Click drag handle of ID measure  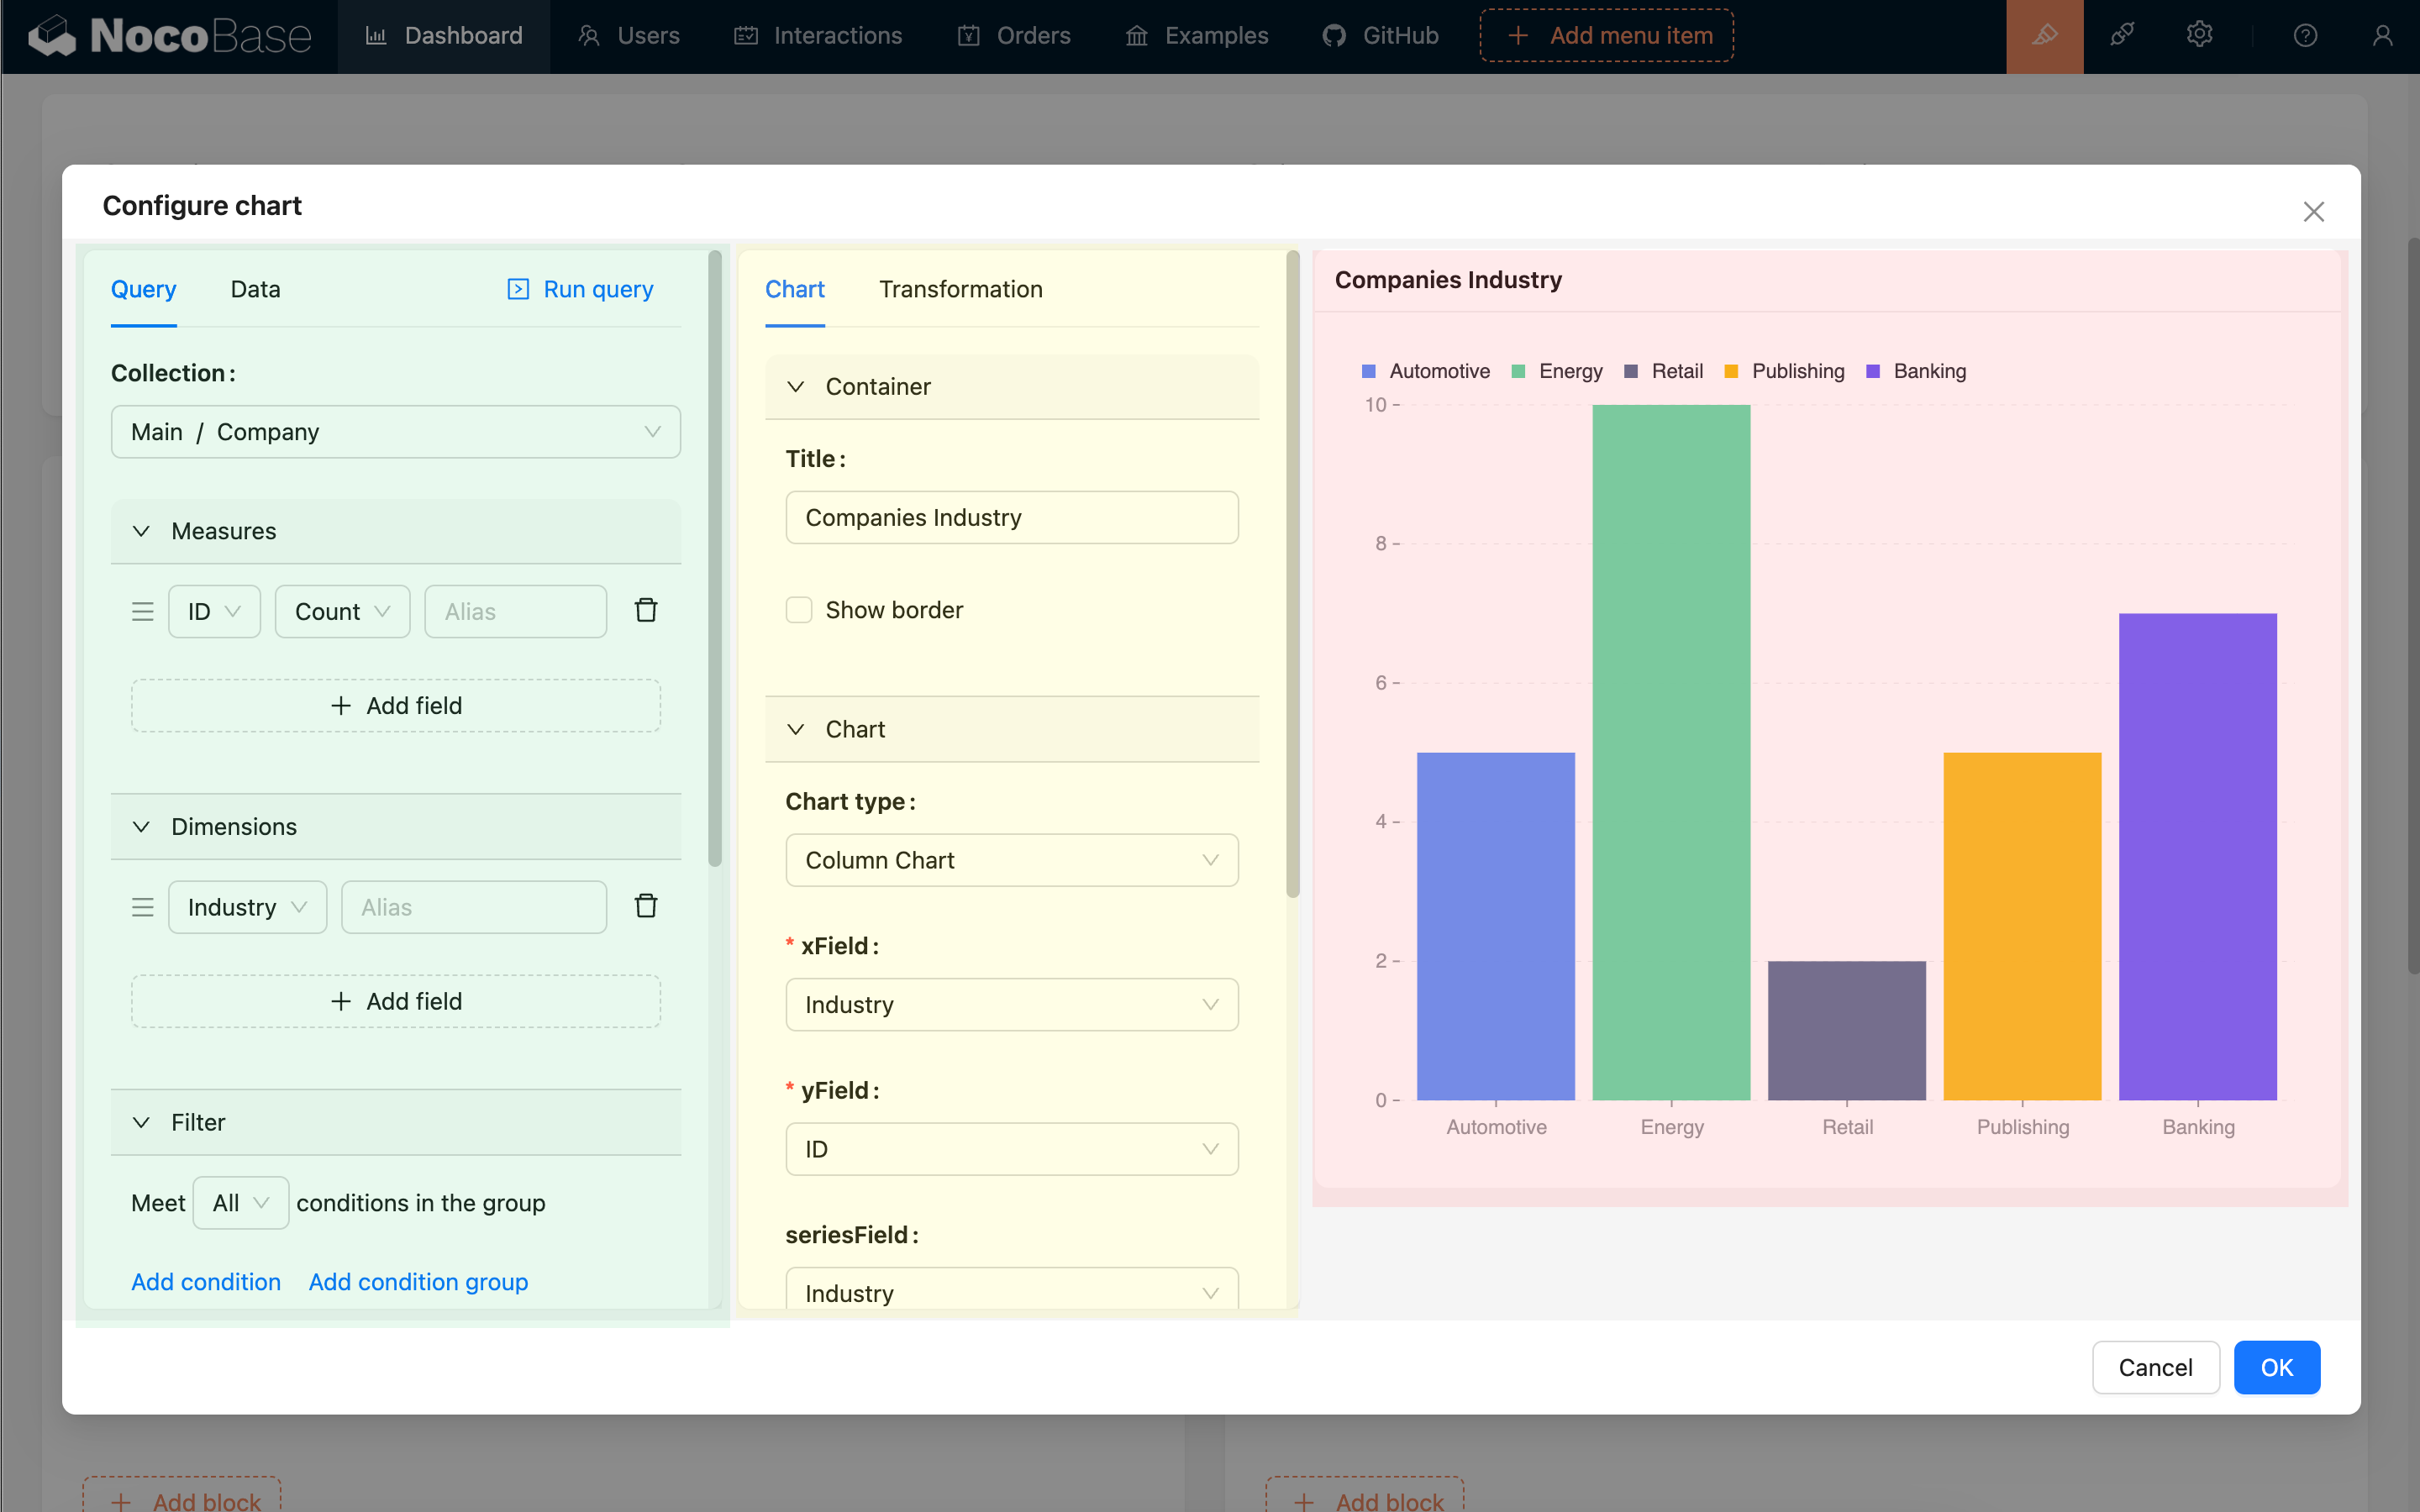click(x=143, y=611)
